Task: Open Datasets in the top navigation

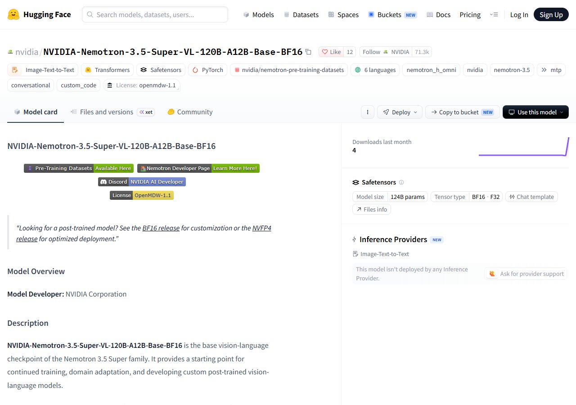Action: (301, 14)
